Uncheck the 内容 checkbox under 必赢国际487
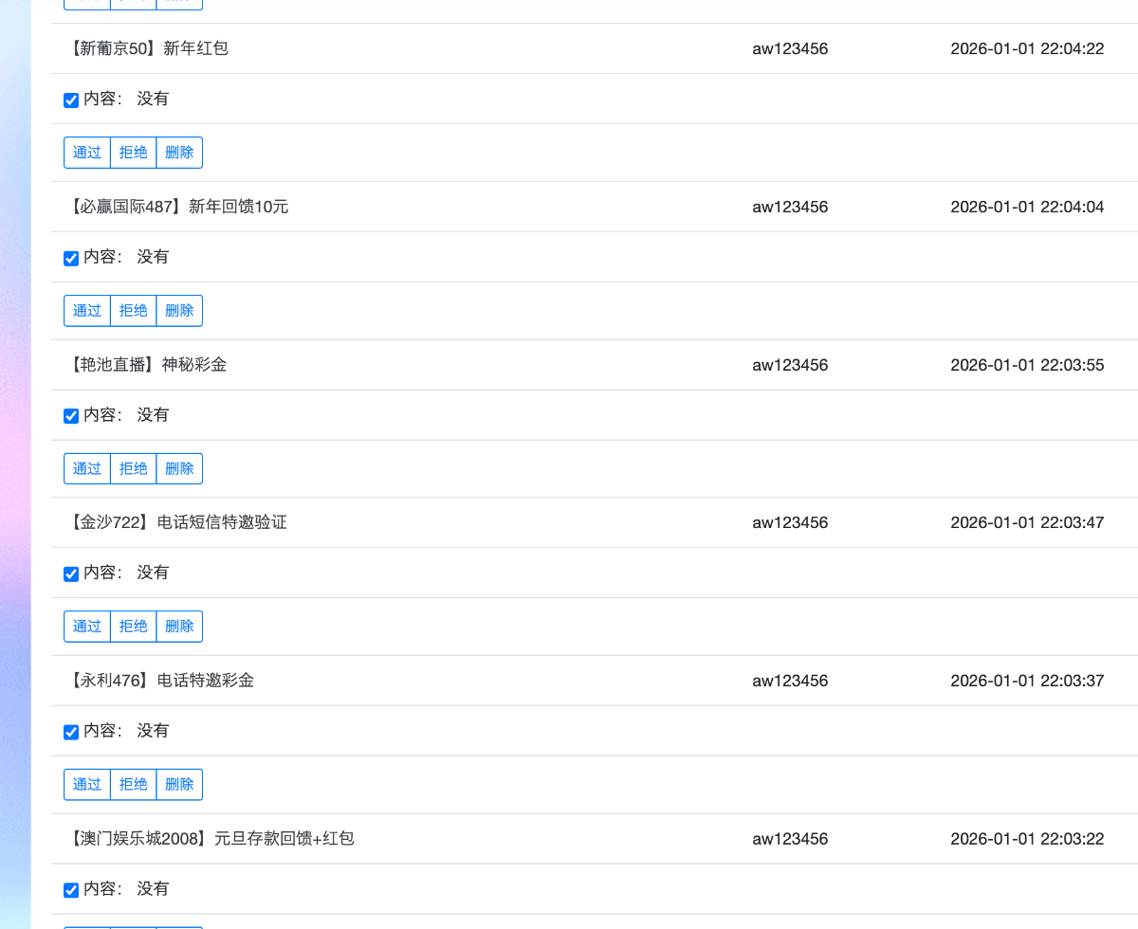 [x=71, y=258]
